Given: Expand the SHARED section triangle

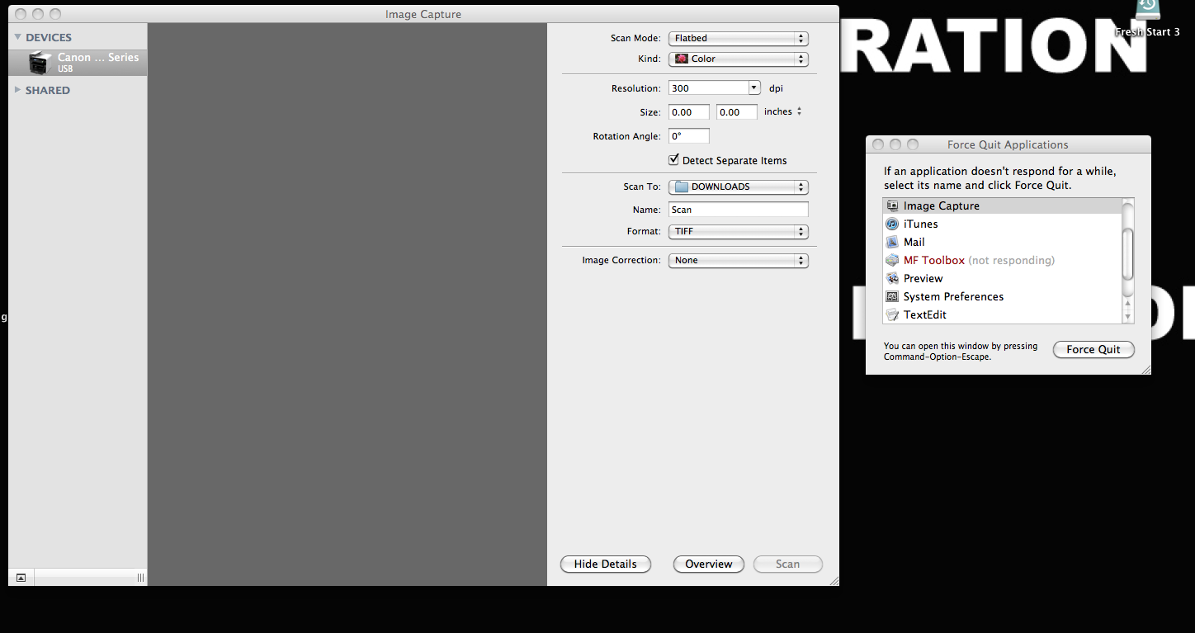Looking at the screenshot, I should pyautogui.click(x=17, y=90).
